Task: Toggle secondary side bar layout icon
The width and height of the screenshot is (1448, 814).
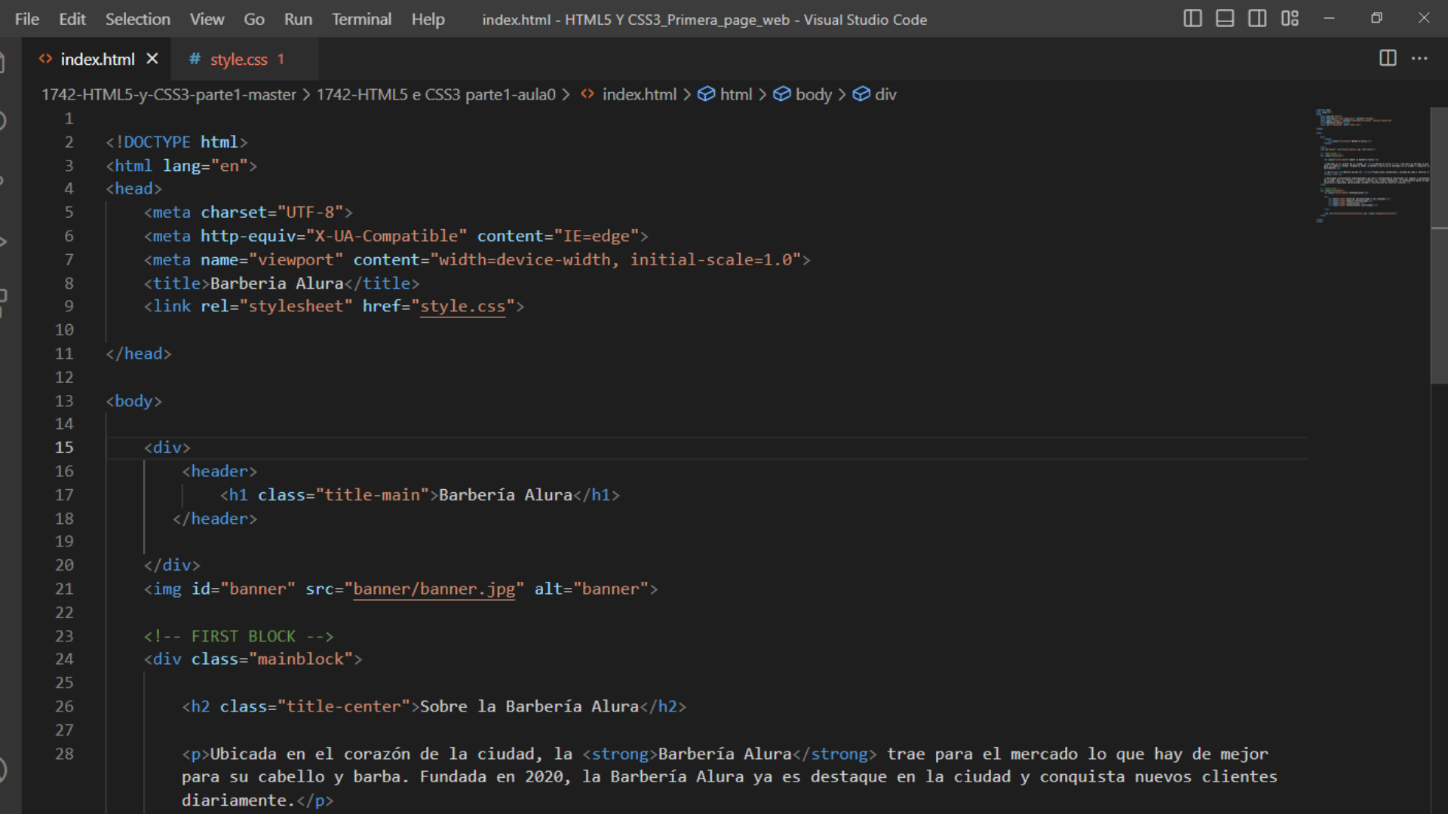Action: 1257,19
